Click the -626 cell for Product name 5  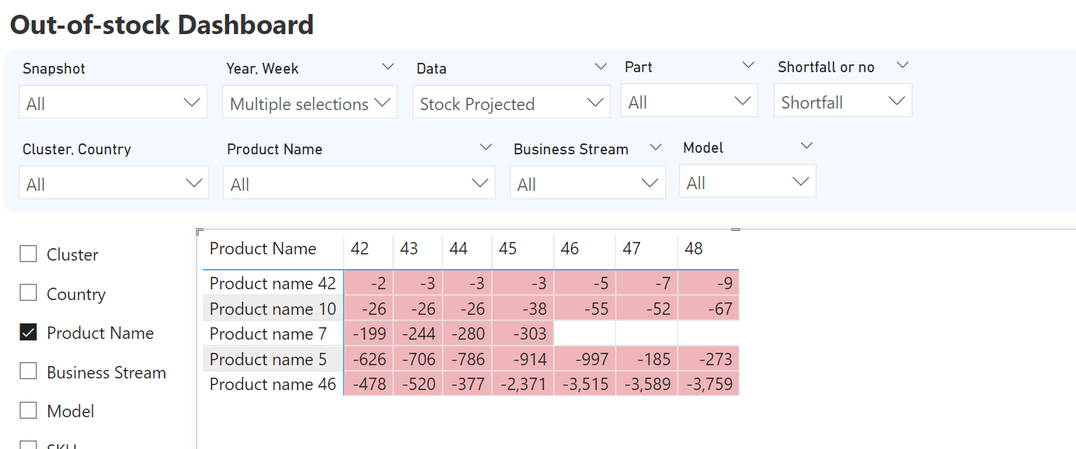point(368,359)
